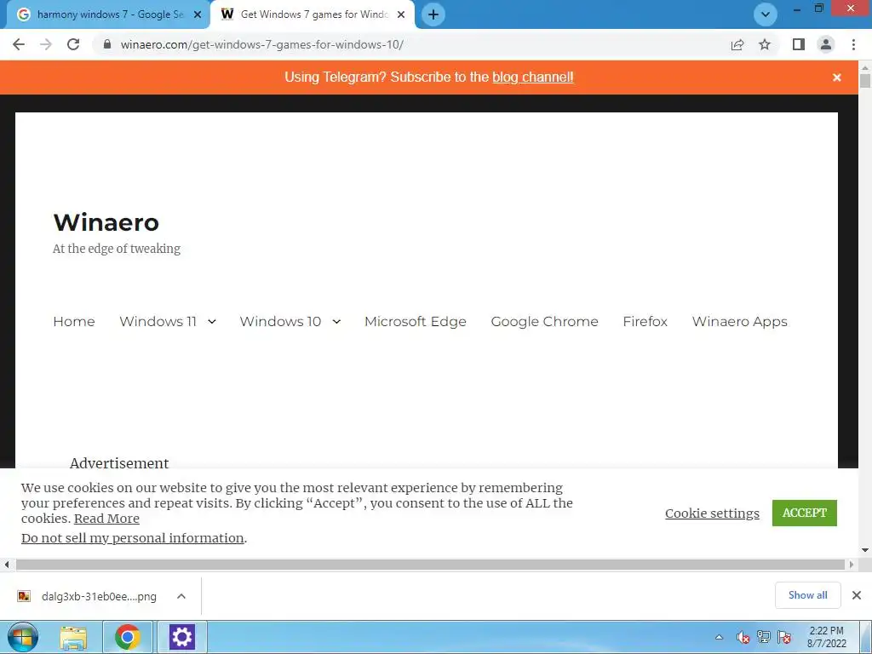Click the horizontal scrollbar thumb

pos(430,565)
